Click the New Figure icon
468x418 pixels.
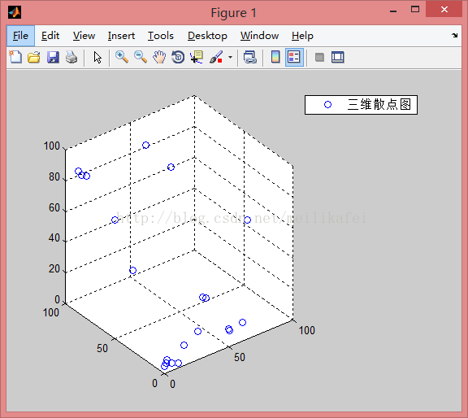15,57
